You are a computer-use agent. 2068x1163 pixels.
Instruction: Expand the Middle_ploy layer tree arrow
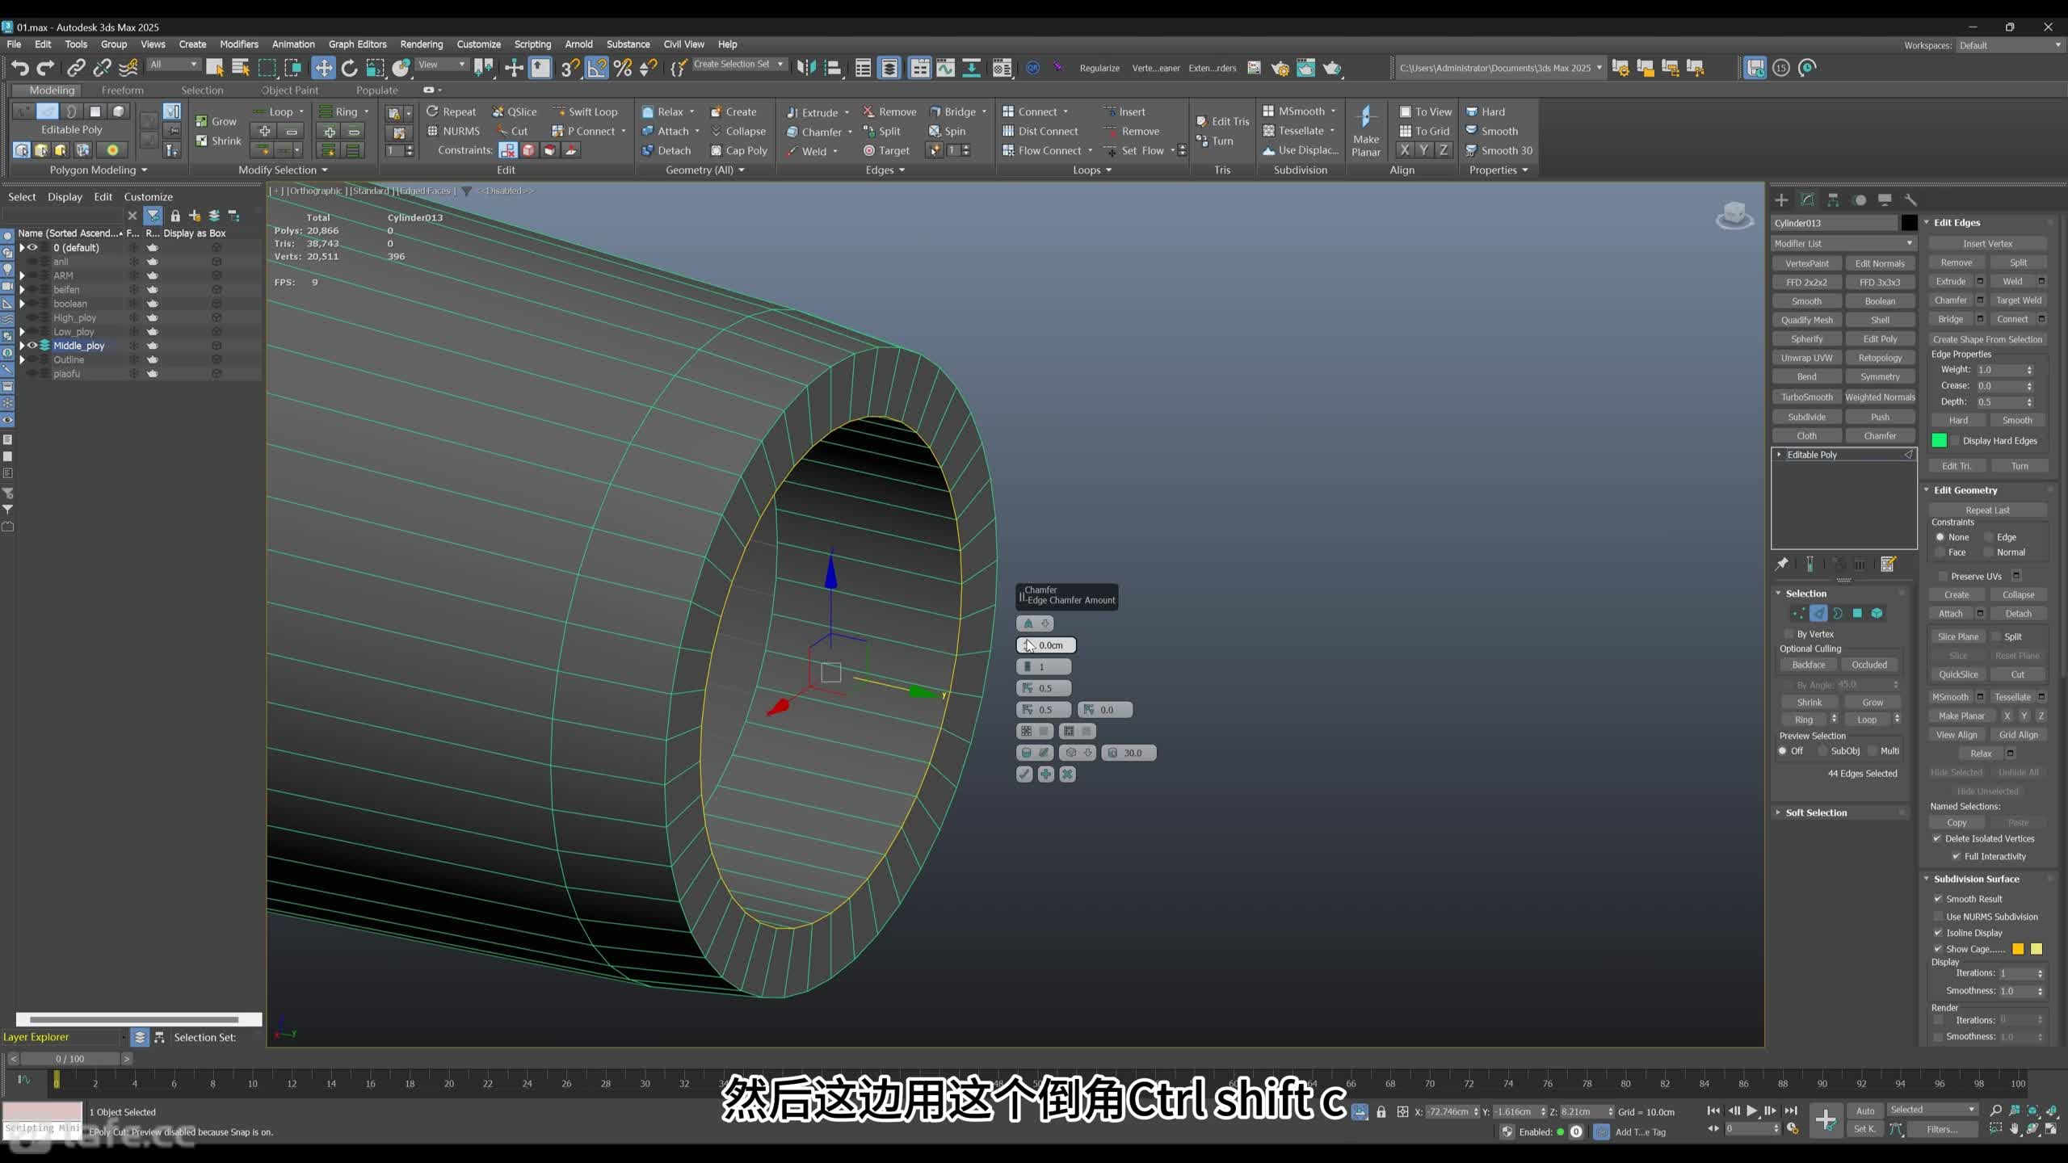pos(22,346)
